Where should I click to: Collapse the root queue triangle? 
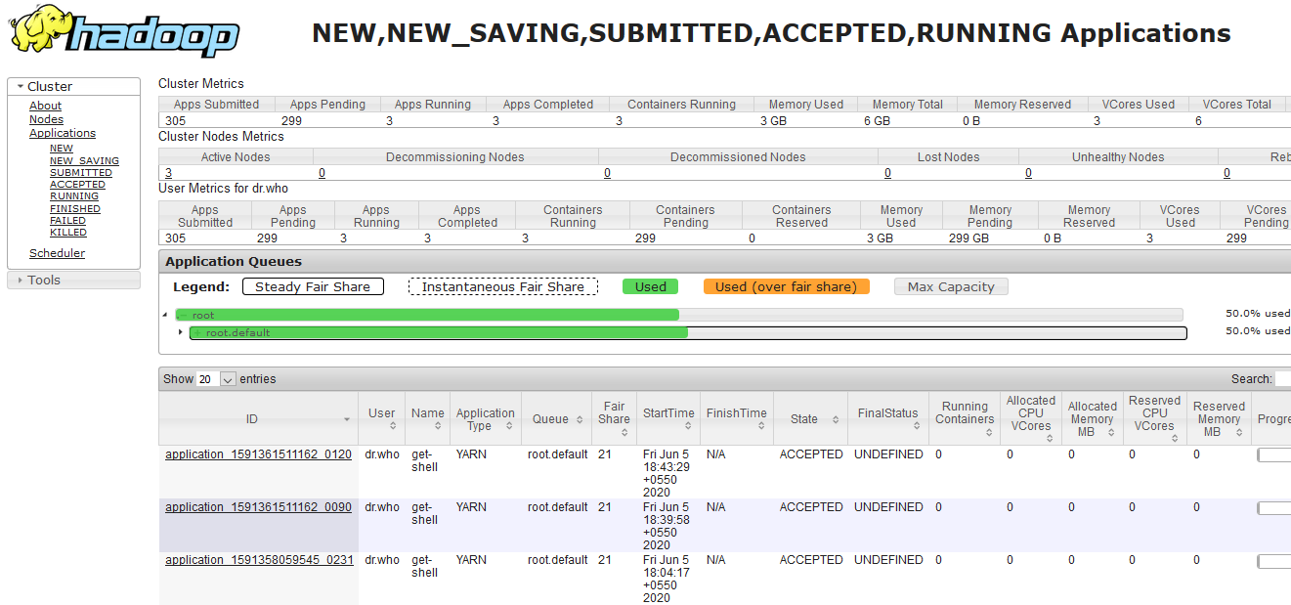tap(164, 315)
